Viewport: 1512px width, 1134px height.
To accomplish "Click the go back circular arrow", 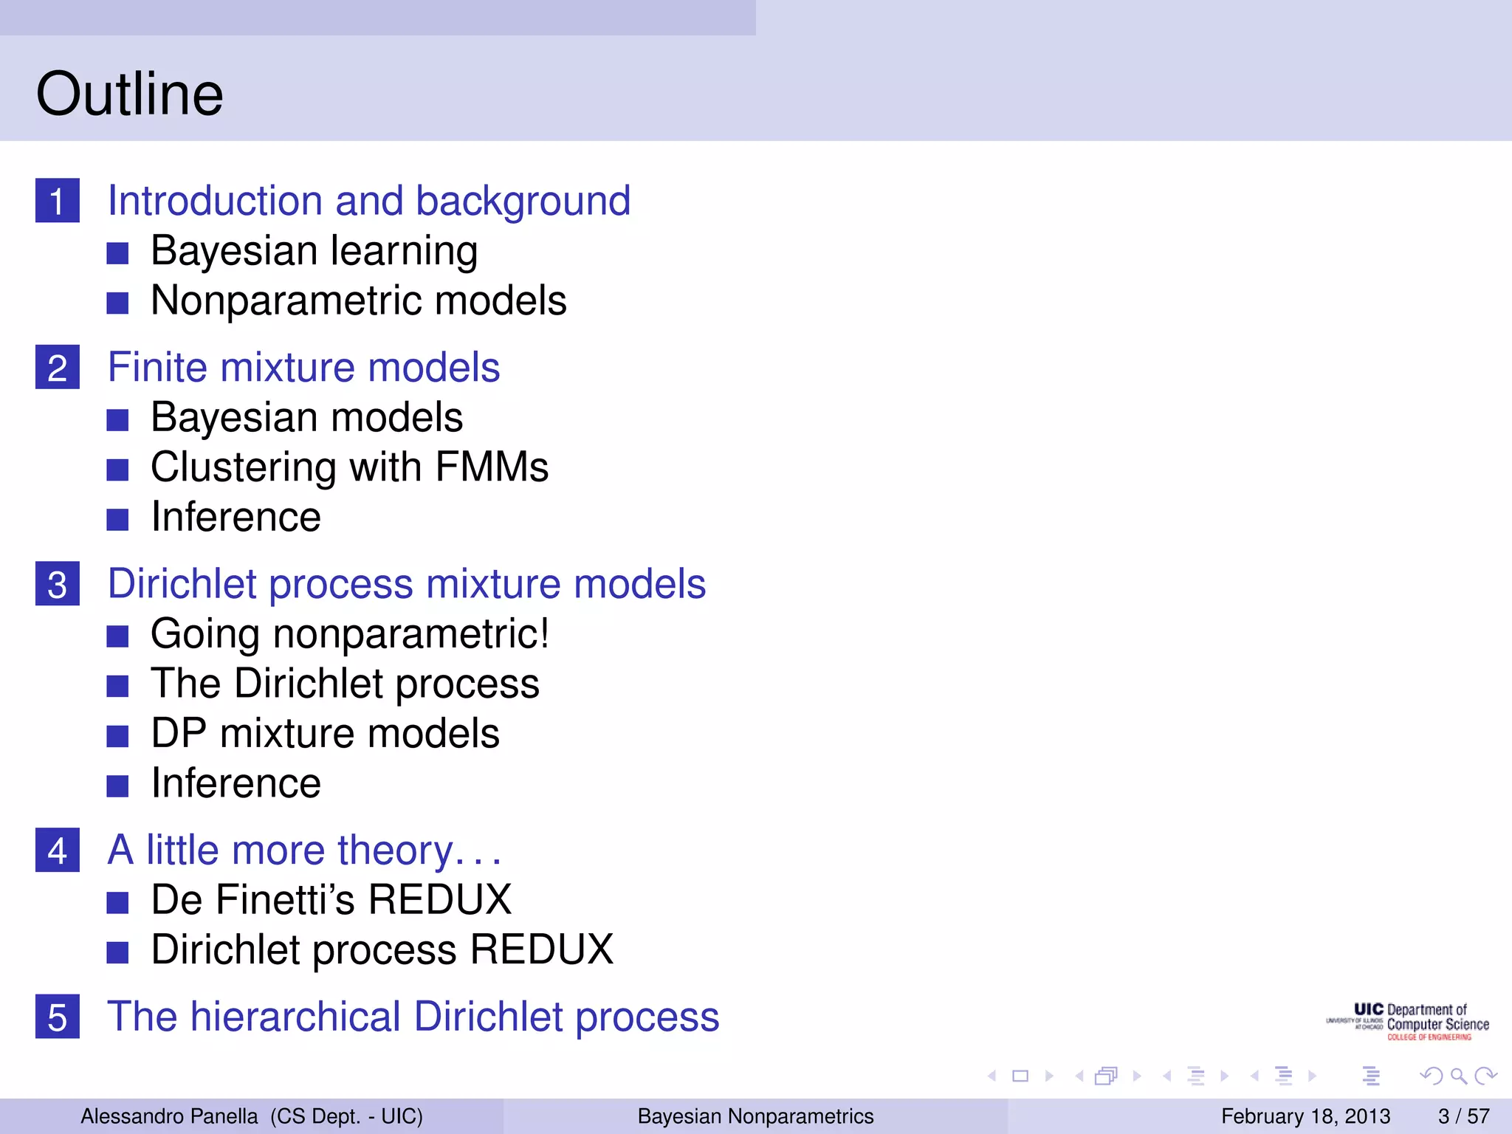I will [1432, 1076].
